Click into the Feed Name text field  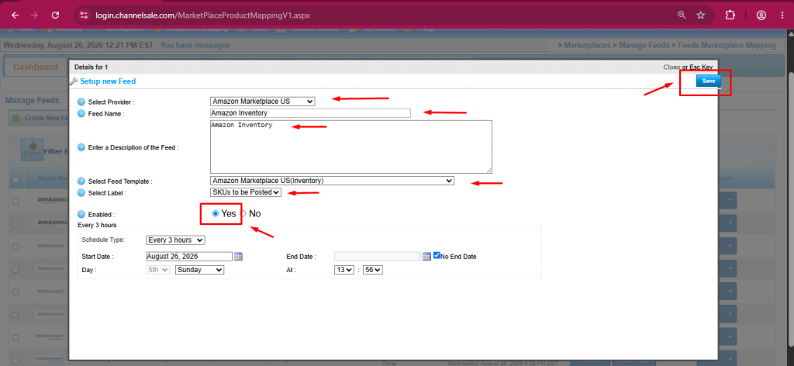[310, 113]
